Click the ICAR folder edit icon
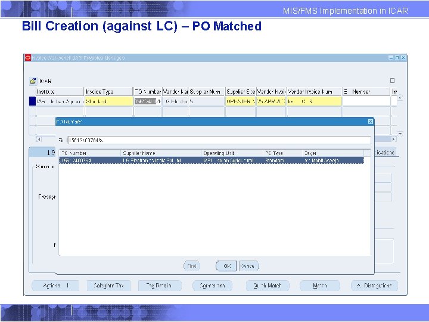The width and height of the screenshot is (429, 322). click(x=33, y=80)
